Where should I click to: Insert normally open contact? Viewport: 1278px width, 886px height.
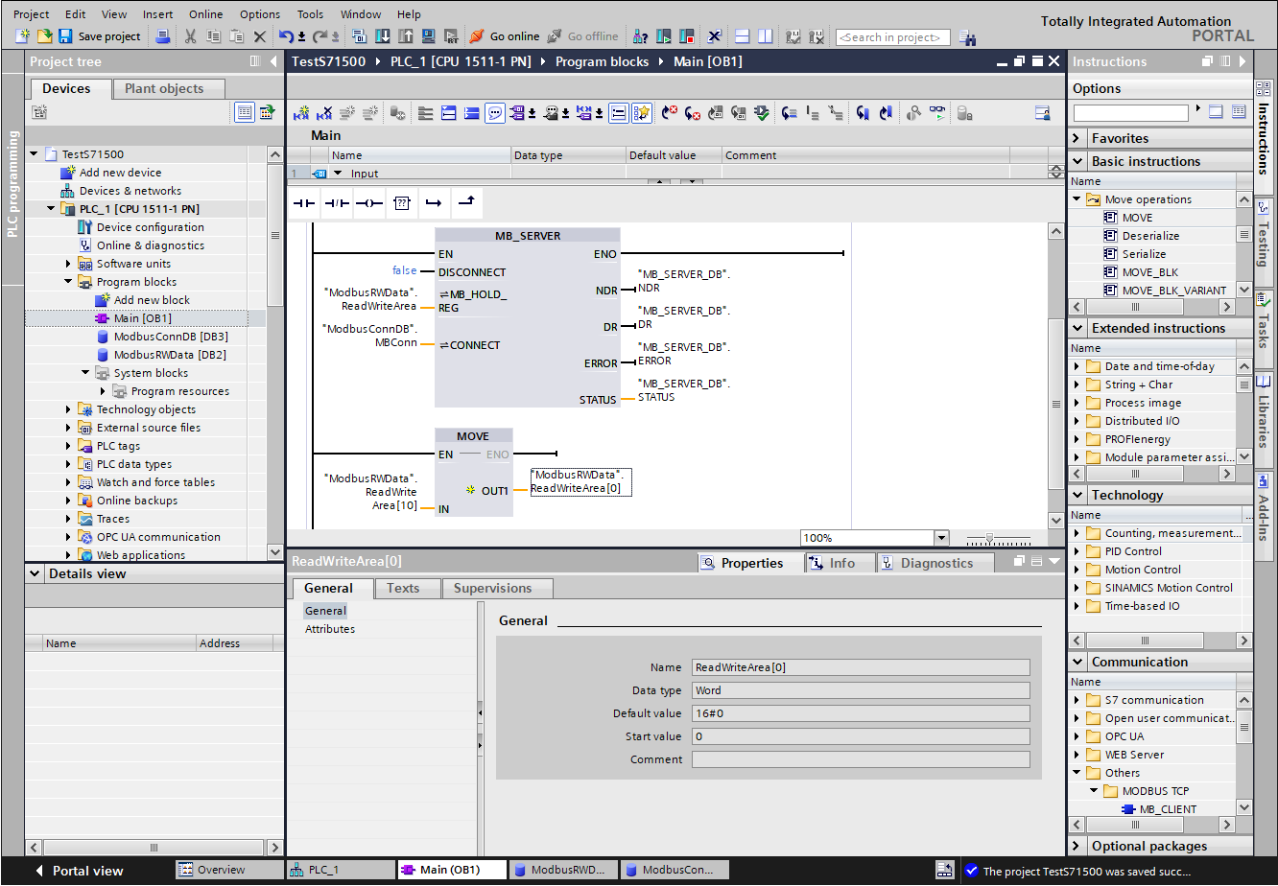[x=304, y=203]
